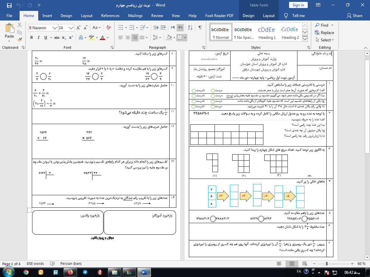The height and width of the screenshot is (277, 370).
Task: Open the B Nazanin font name dropdown
Action: 55,28
